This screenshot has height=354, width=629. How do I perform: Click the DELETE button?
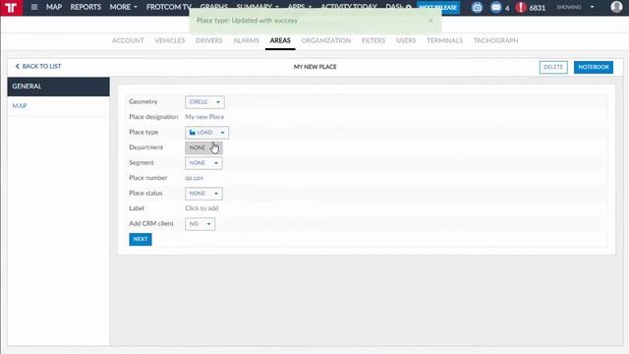click(553, 67)
